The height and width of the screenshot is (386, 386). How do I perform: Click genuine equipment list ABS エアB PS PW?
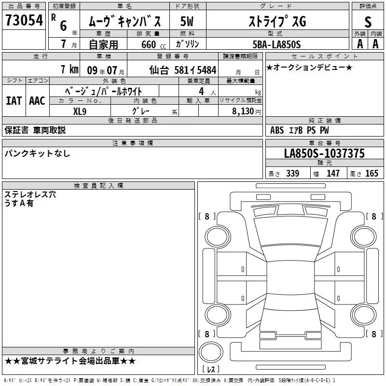pos(299,130)
